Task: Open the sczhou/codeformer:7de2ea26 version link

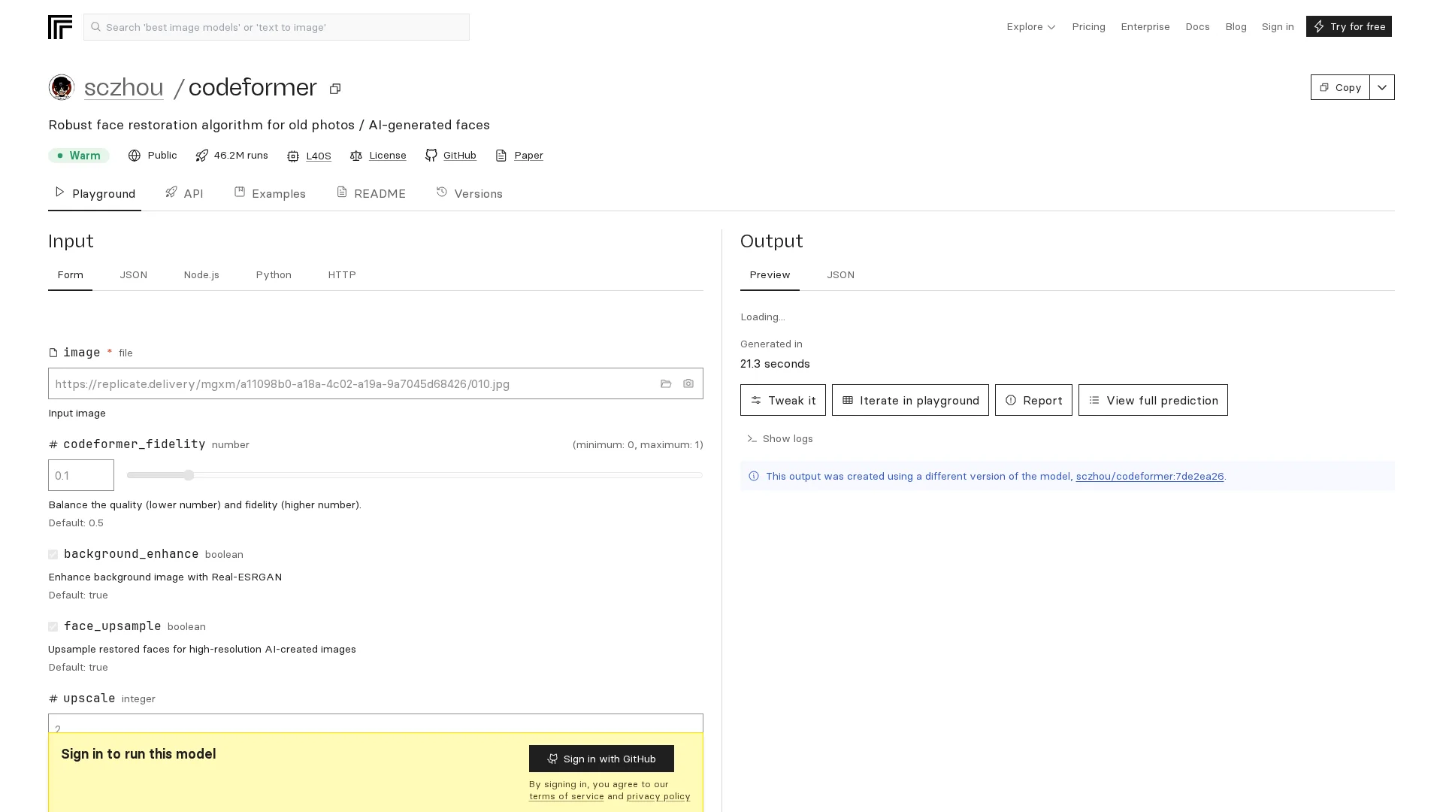Action: [1149, 477]
